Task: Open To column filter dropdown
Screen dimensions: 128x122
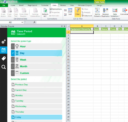Action: point(123,29)
